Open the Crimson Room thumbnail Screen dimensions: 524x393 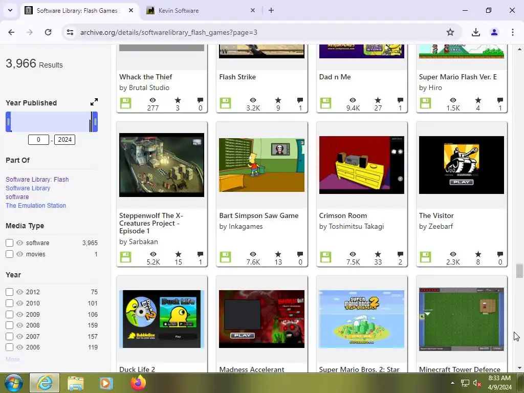pos(362,165)
